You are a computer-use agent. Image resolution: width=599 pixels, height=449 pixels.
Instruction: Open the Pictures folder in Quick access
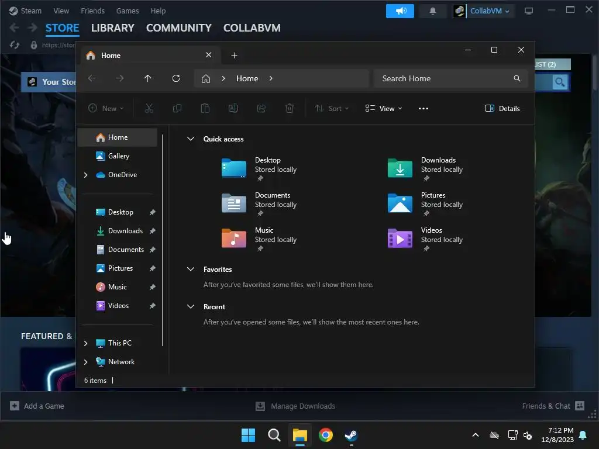425,203
